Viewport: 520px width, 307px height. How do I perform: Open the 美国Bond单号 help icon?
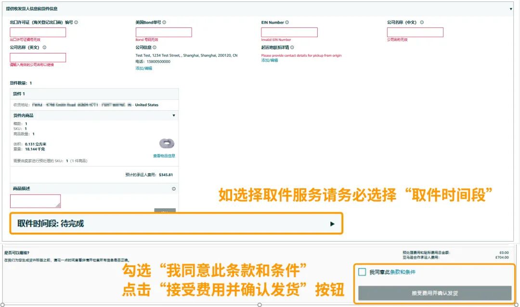[165, 22]
